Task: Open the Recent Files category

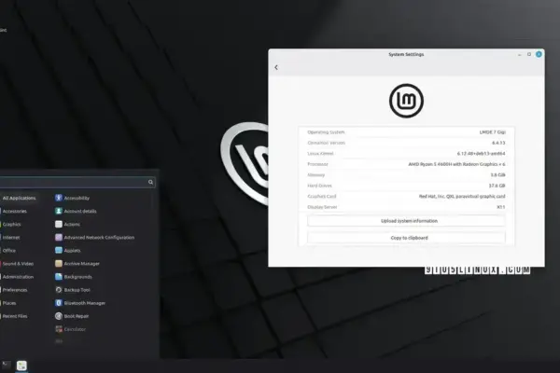Action: click(x=14, y=316)
